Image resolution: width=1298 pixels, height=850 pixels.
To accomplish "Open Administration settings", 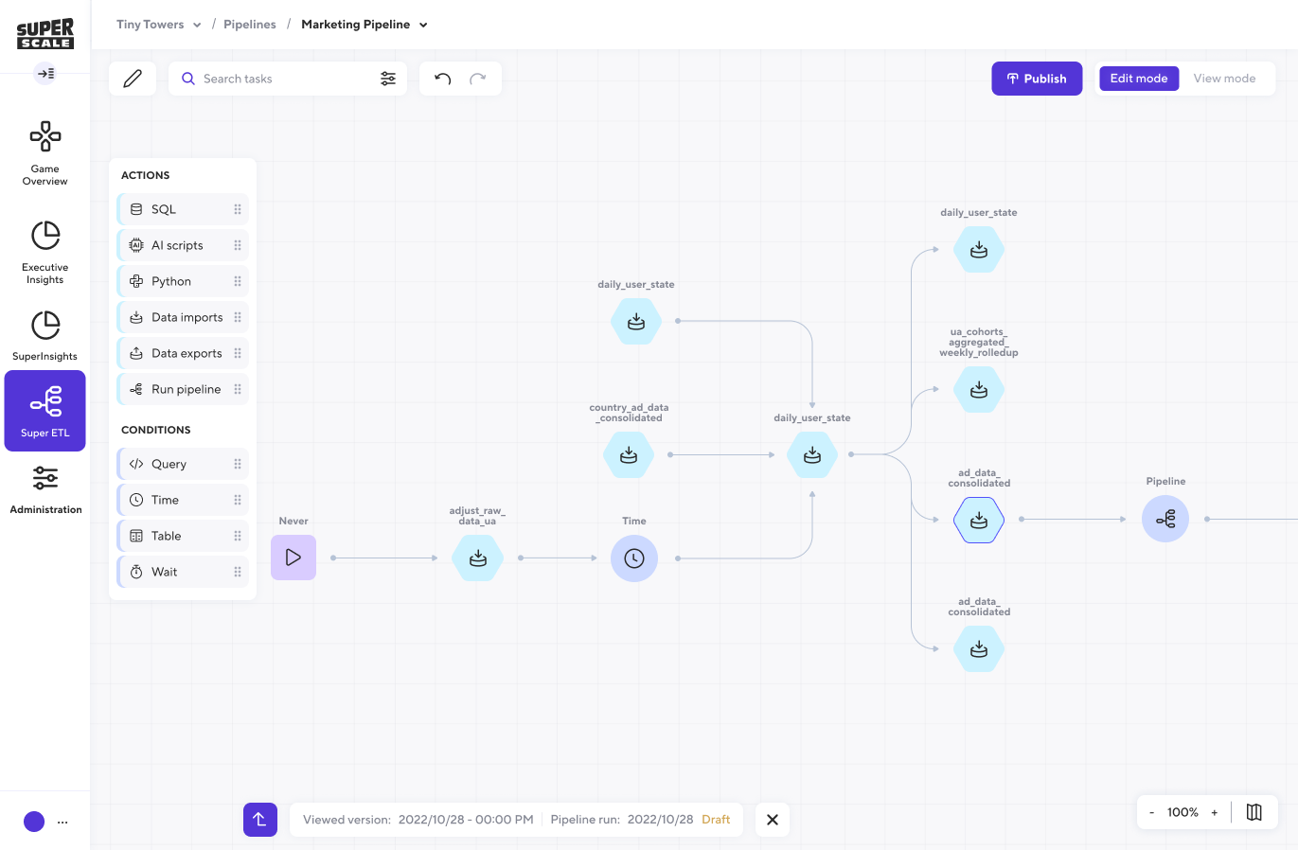I will (x=45, y=490).
